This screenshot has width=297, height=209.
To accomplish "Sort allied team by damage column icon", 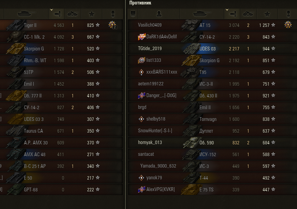I will [57, 14].
